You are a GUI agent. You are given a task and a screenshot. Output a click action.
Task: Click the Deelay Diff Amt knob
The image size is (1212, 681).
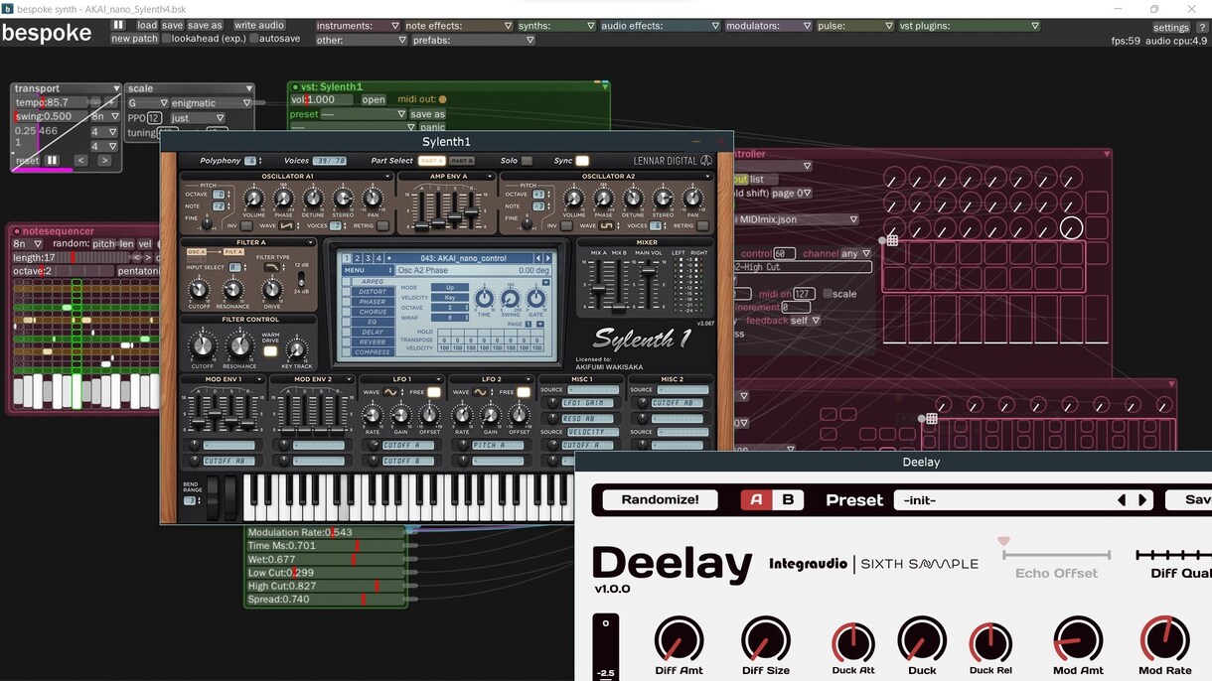point(679,640)
